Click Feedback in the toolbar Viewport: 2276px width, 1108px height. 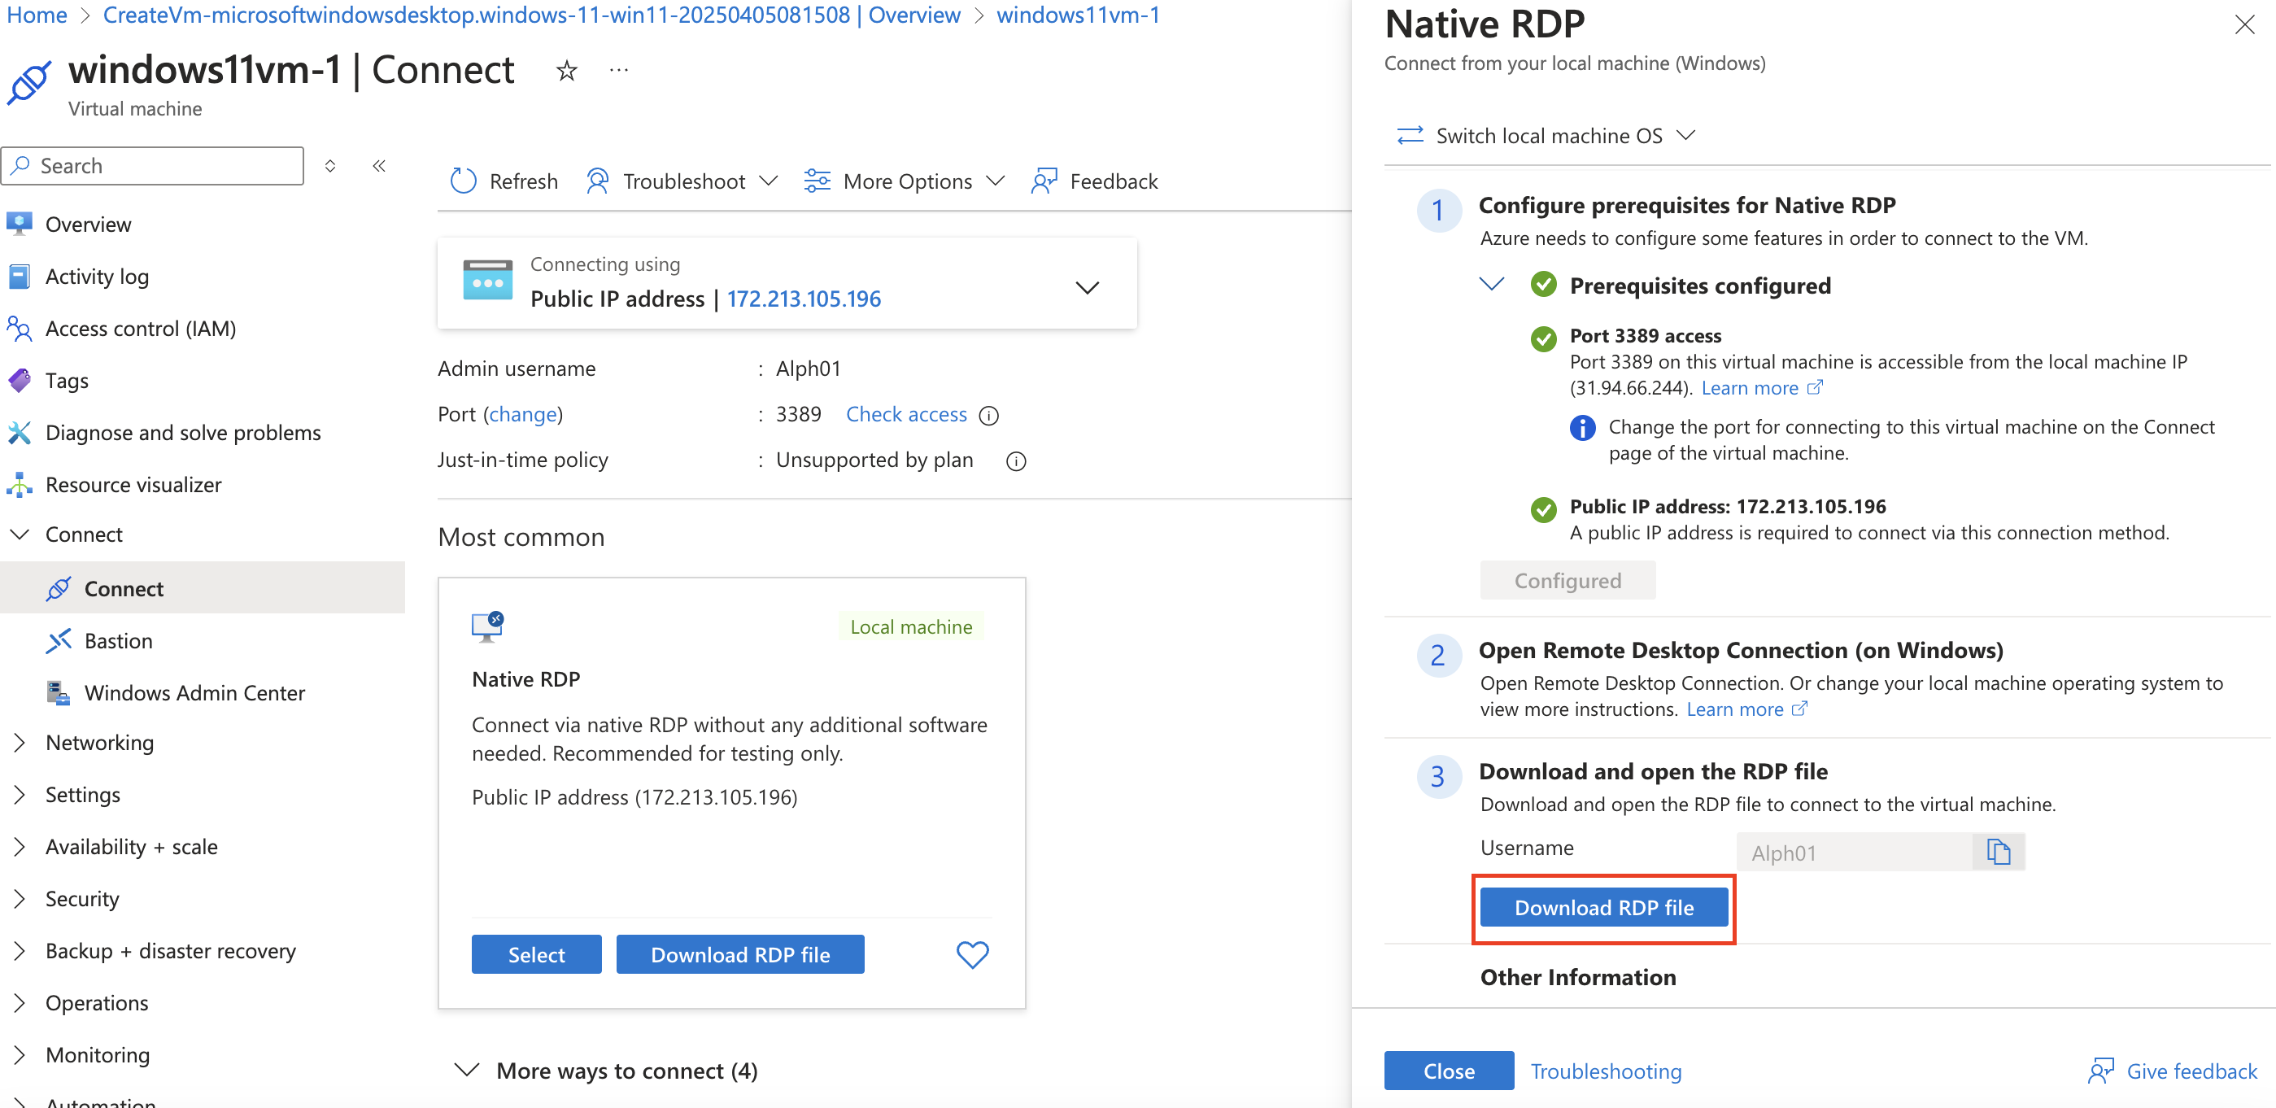click(x=1094, y=181)
